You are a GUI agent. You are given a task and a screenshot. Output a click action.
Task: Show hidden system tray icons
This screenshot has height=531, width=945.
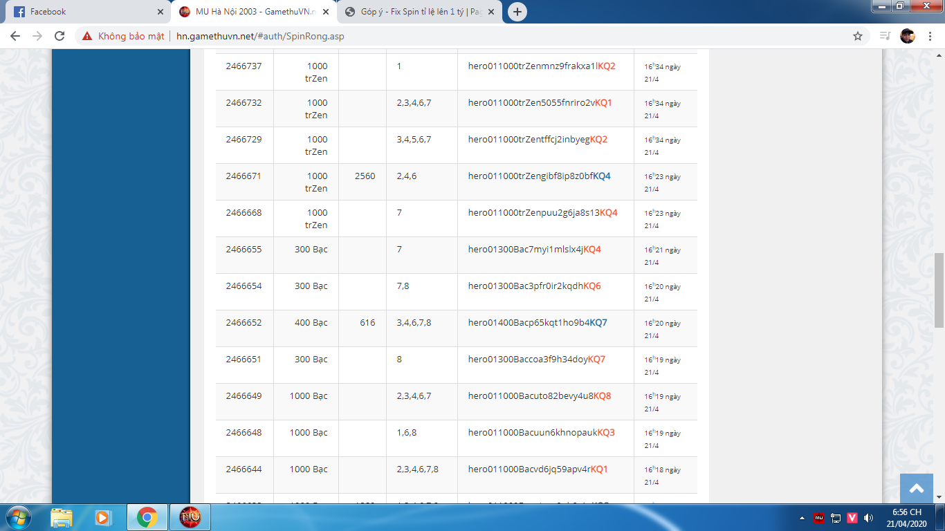pos(802,517)
